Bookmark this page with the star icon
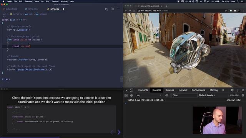The image size is (246, 138). 226,11
